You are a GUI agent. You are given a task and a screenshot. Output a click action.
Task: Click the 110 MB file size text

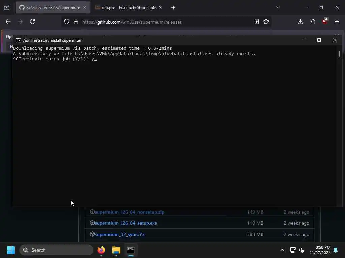(x=255, y=223)
